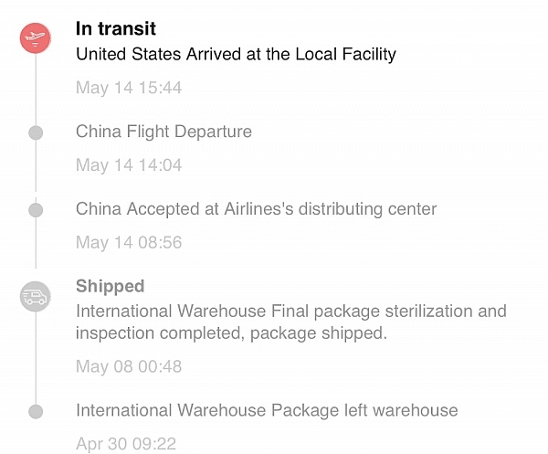The image size is (548, 454).
Task: Click the red airplane In transit icon
Action: [36, 37]
